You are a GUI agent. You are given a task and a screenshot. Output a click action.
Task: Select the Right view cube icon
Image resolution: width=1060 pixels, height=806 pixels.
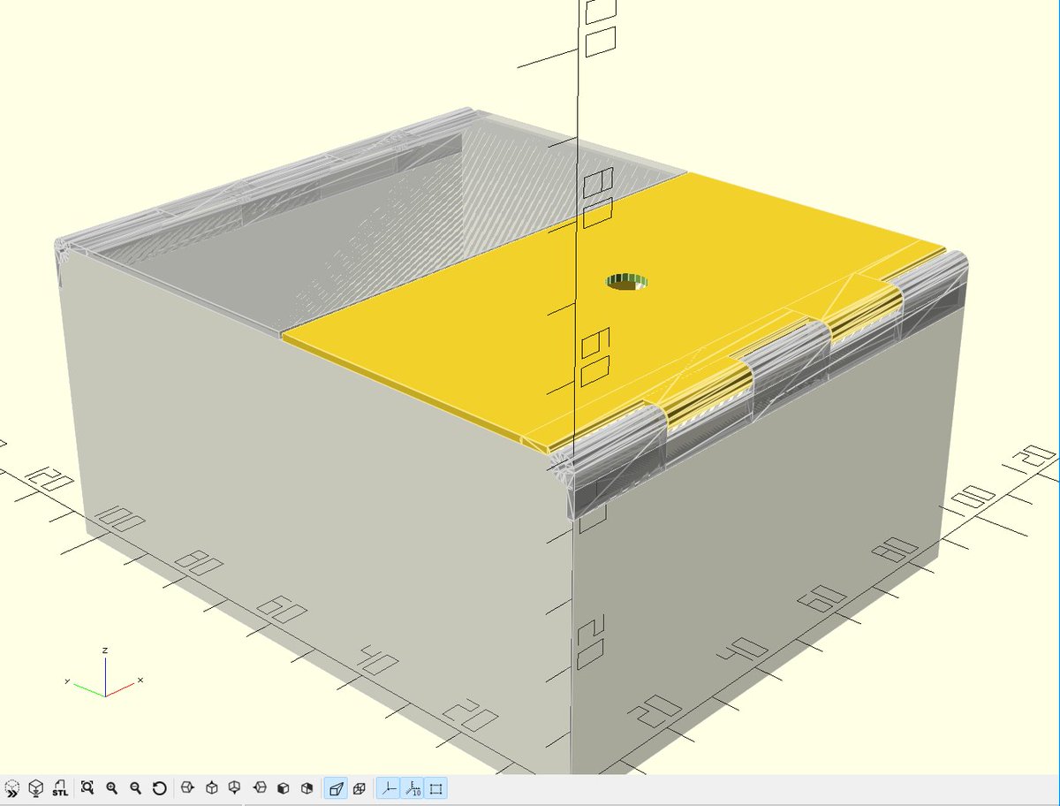click(x=185, y=789)
